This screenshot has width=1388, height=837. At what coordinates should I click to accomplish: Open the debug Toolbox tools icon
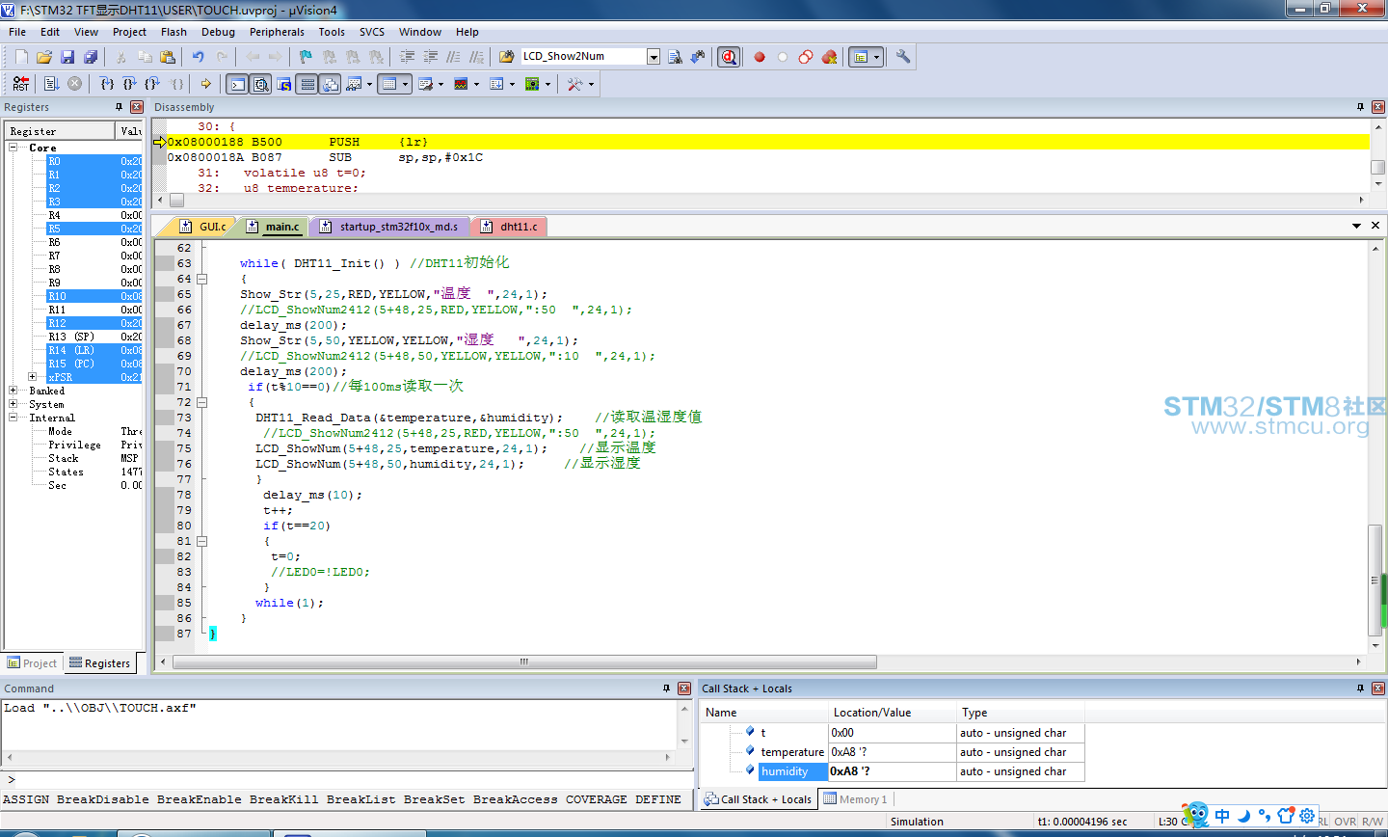click(574, 84)
